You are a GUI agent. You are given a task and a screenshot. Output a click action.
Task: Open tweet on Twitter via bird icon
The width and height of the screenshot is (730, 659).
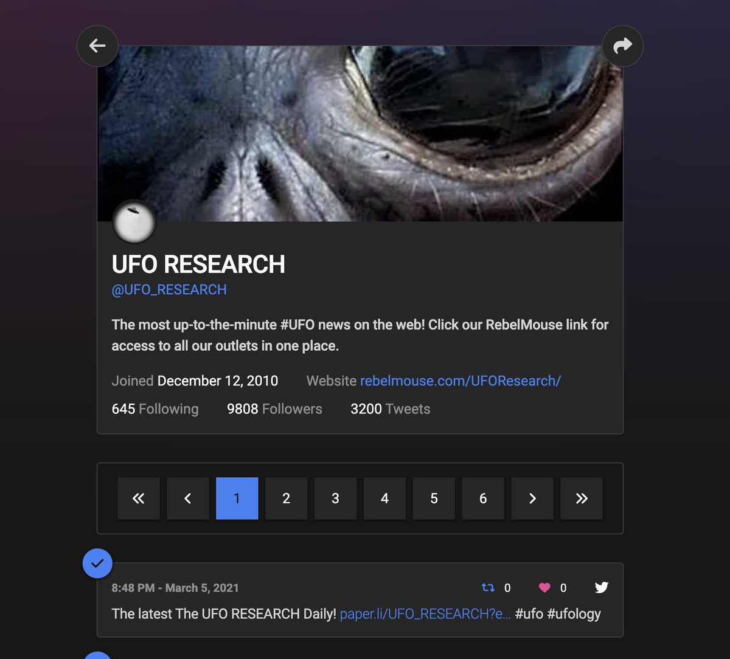601,587
